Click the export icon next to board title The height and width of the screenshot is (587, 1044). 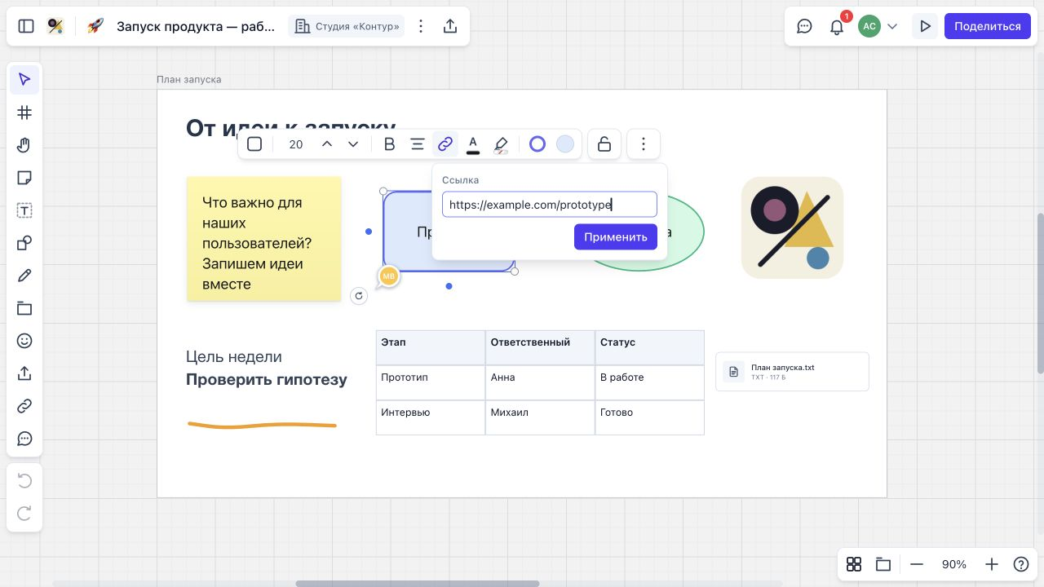(450, 26)
